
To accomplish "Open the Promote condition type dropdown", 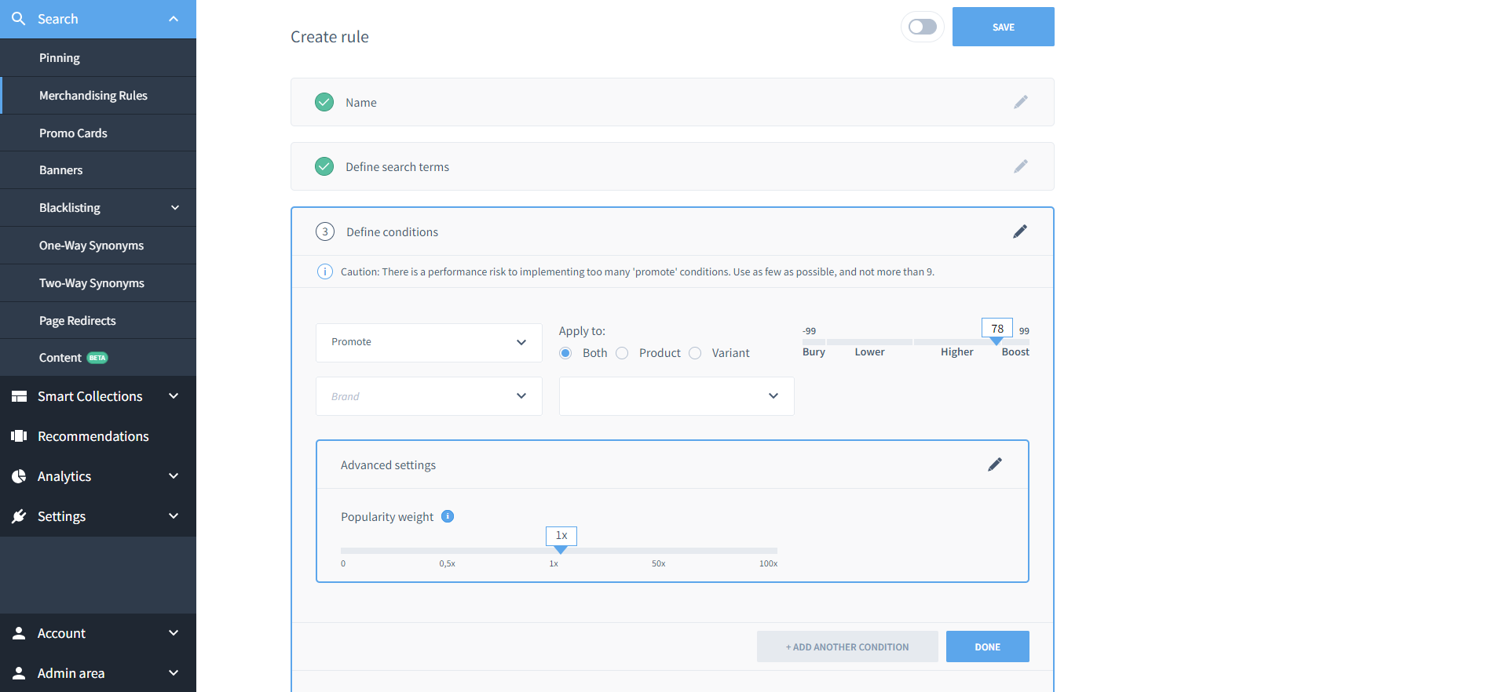I will pyautogui.click(x=429, y=342).
